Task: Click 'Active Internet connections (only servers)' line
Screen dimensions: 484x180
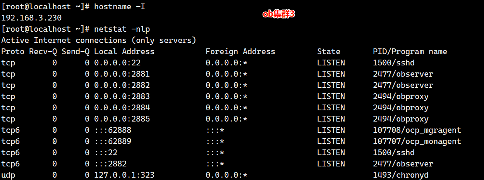Action: [99, 40]
